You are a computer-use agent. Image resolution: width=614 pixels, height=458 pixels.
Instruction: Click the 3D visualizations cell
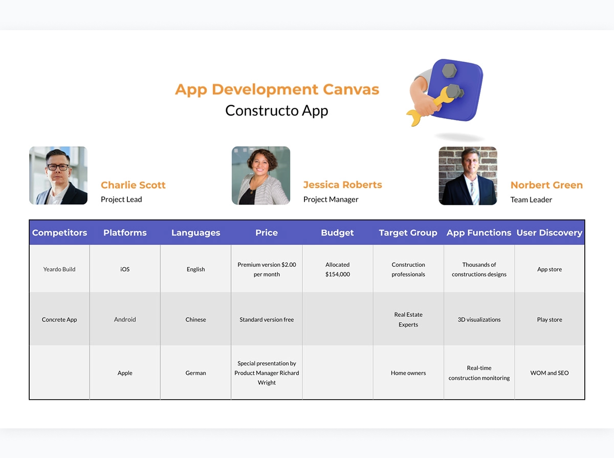[479, 319]
